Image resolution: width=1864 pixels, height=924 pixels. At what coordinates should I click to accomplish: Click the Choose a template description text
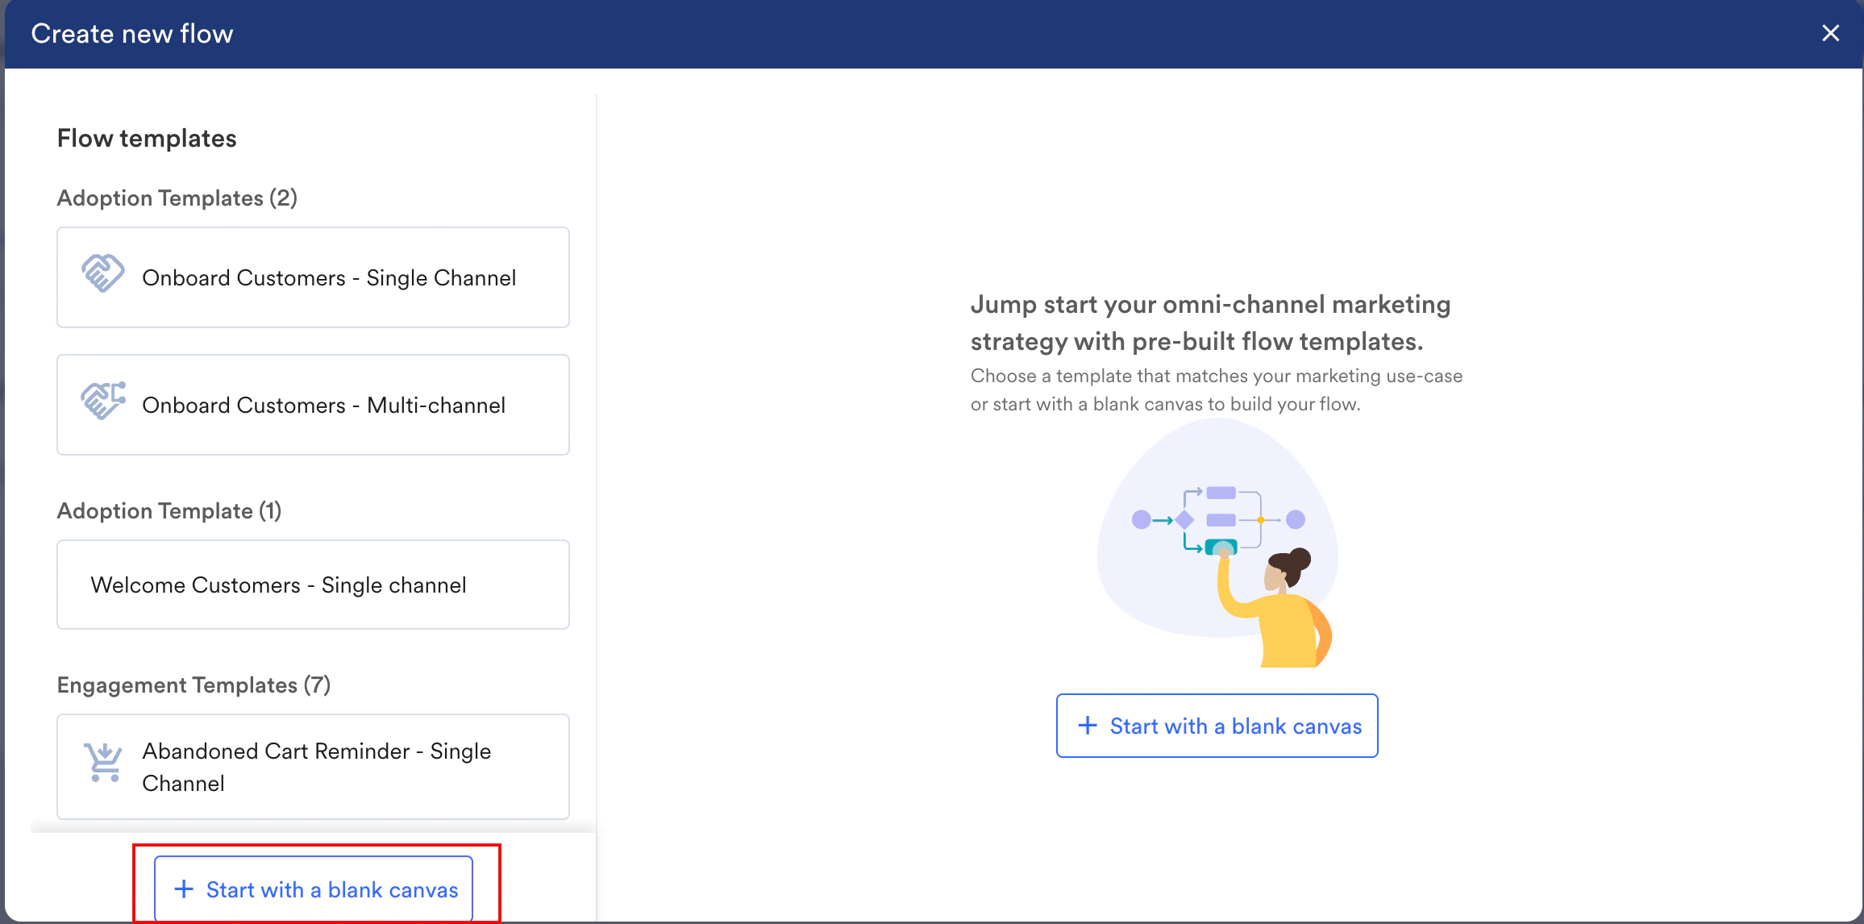(1216, 390)
